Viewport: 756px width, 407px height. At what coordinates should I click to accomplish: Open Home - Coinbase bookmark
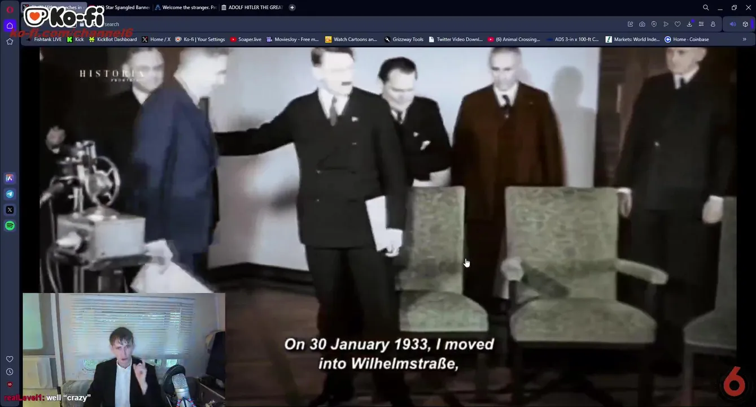pos(687,40)
